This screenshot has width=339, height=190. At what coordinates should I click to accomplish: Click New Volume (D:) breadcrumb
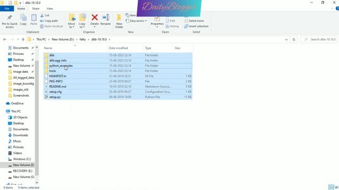point(63,40)
